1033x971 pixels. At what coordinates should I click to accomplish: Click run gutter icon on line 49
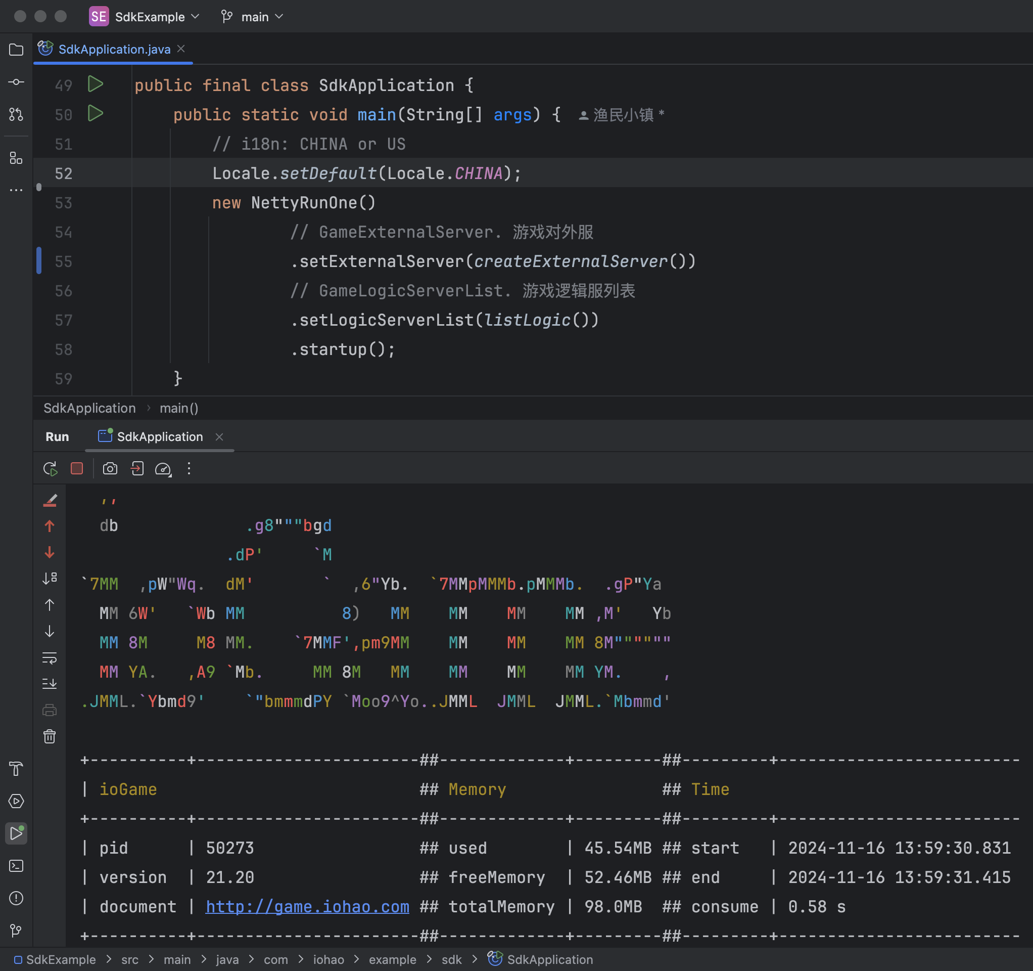click(95, 84)
